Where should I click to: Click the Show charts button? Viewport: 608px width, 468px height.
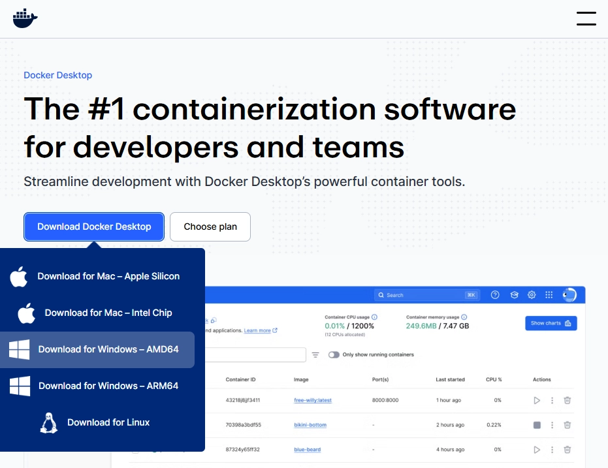pyautogui.click(x=551, y=323)
